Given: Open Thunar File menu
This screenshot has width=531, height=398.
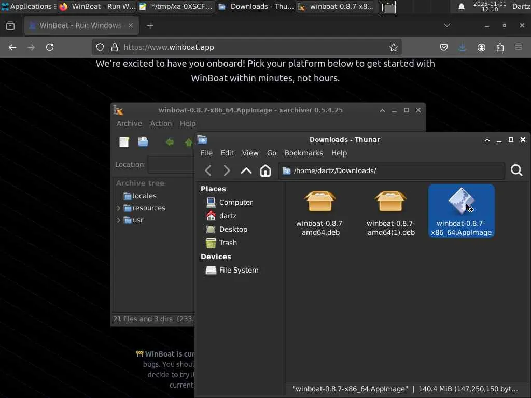Looking at the screenshot, I should [206, 153].
